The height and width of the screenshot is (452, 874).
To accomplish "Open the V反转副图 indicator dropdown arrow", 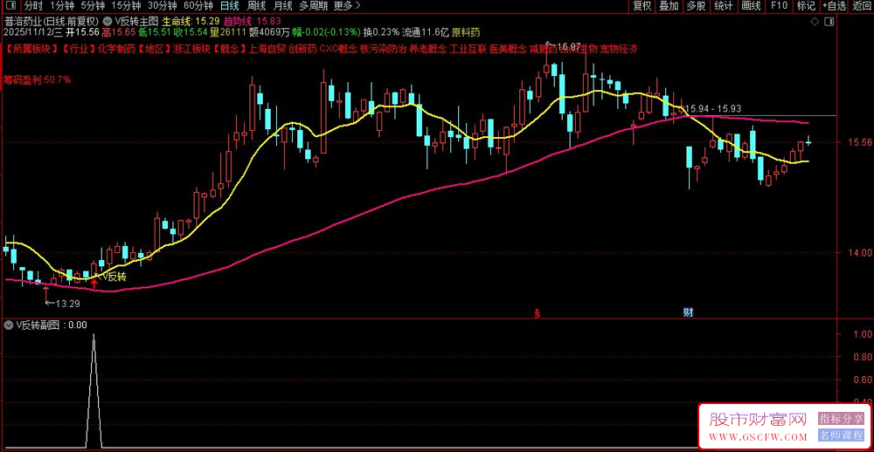I will pyautogui.click(x=9, y=325).
